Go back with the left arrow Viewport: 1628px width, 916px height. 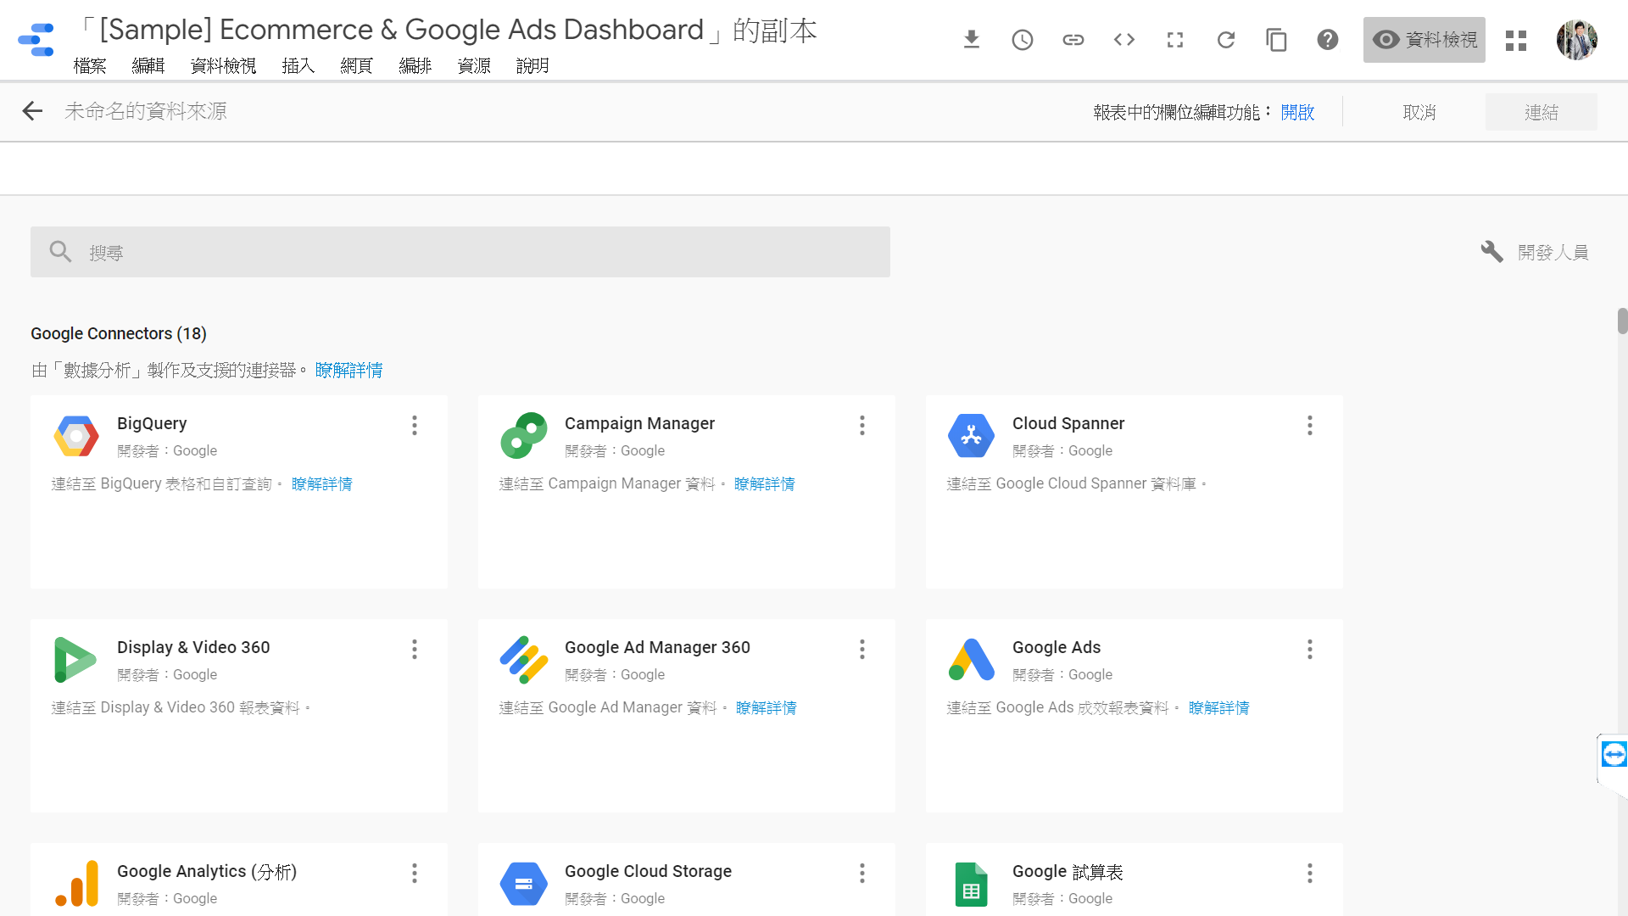32,111
